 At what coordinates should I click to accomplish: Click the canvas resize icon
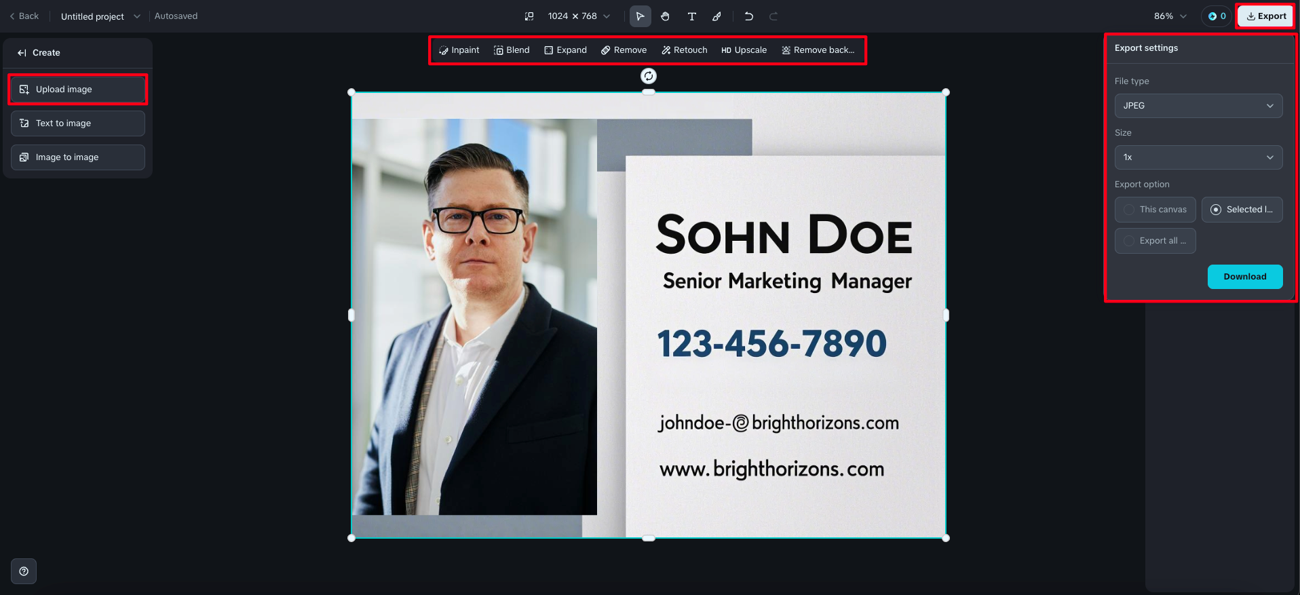tap(529, 16)
